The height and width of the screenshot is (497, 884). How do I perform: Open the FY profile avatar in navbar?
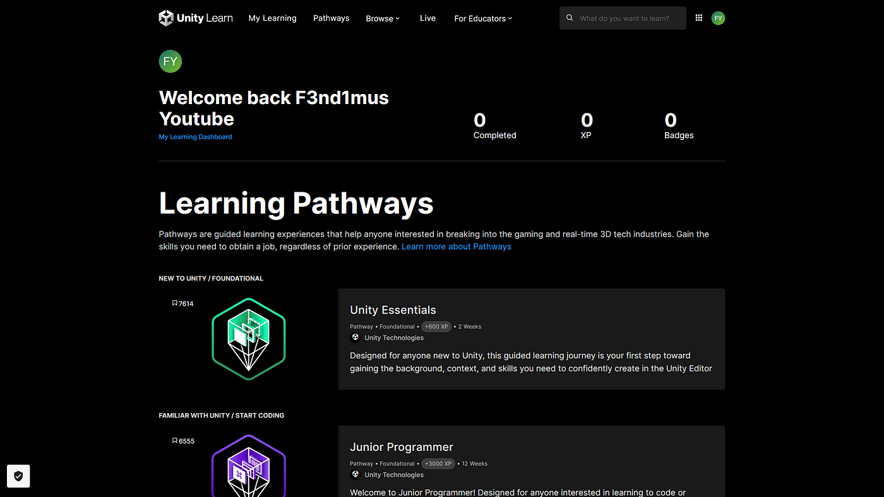coord(718,18)
